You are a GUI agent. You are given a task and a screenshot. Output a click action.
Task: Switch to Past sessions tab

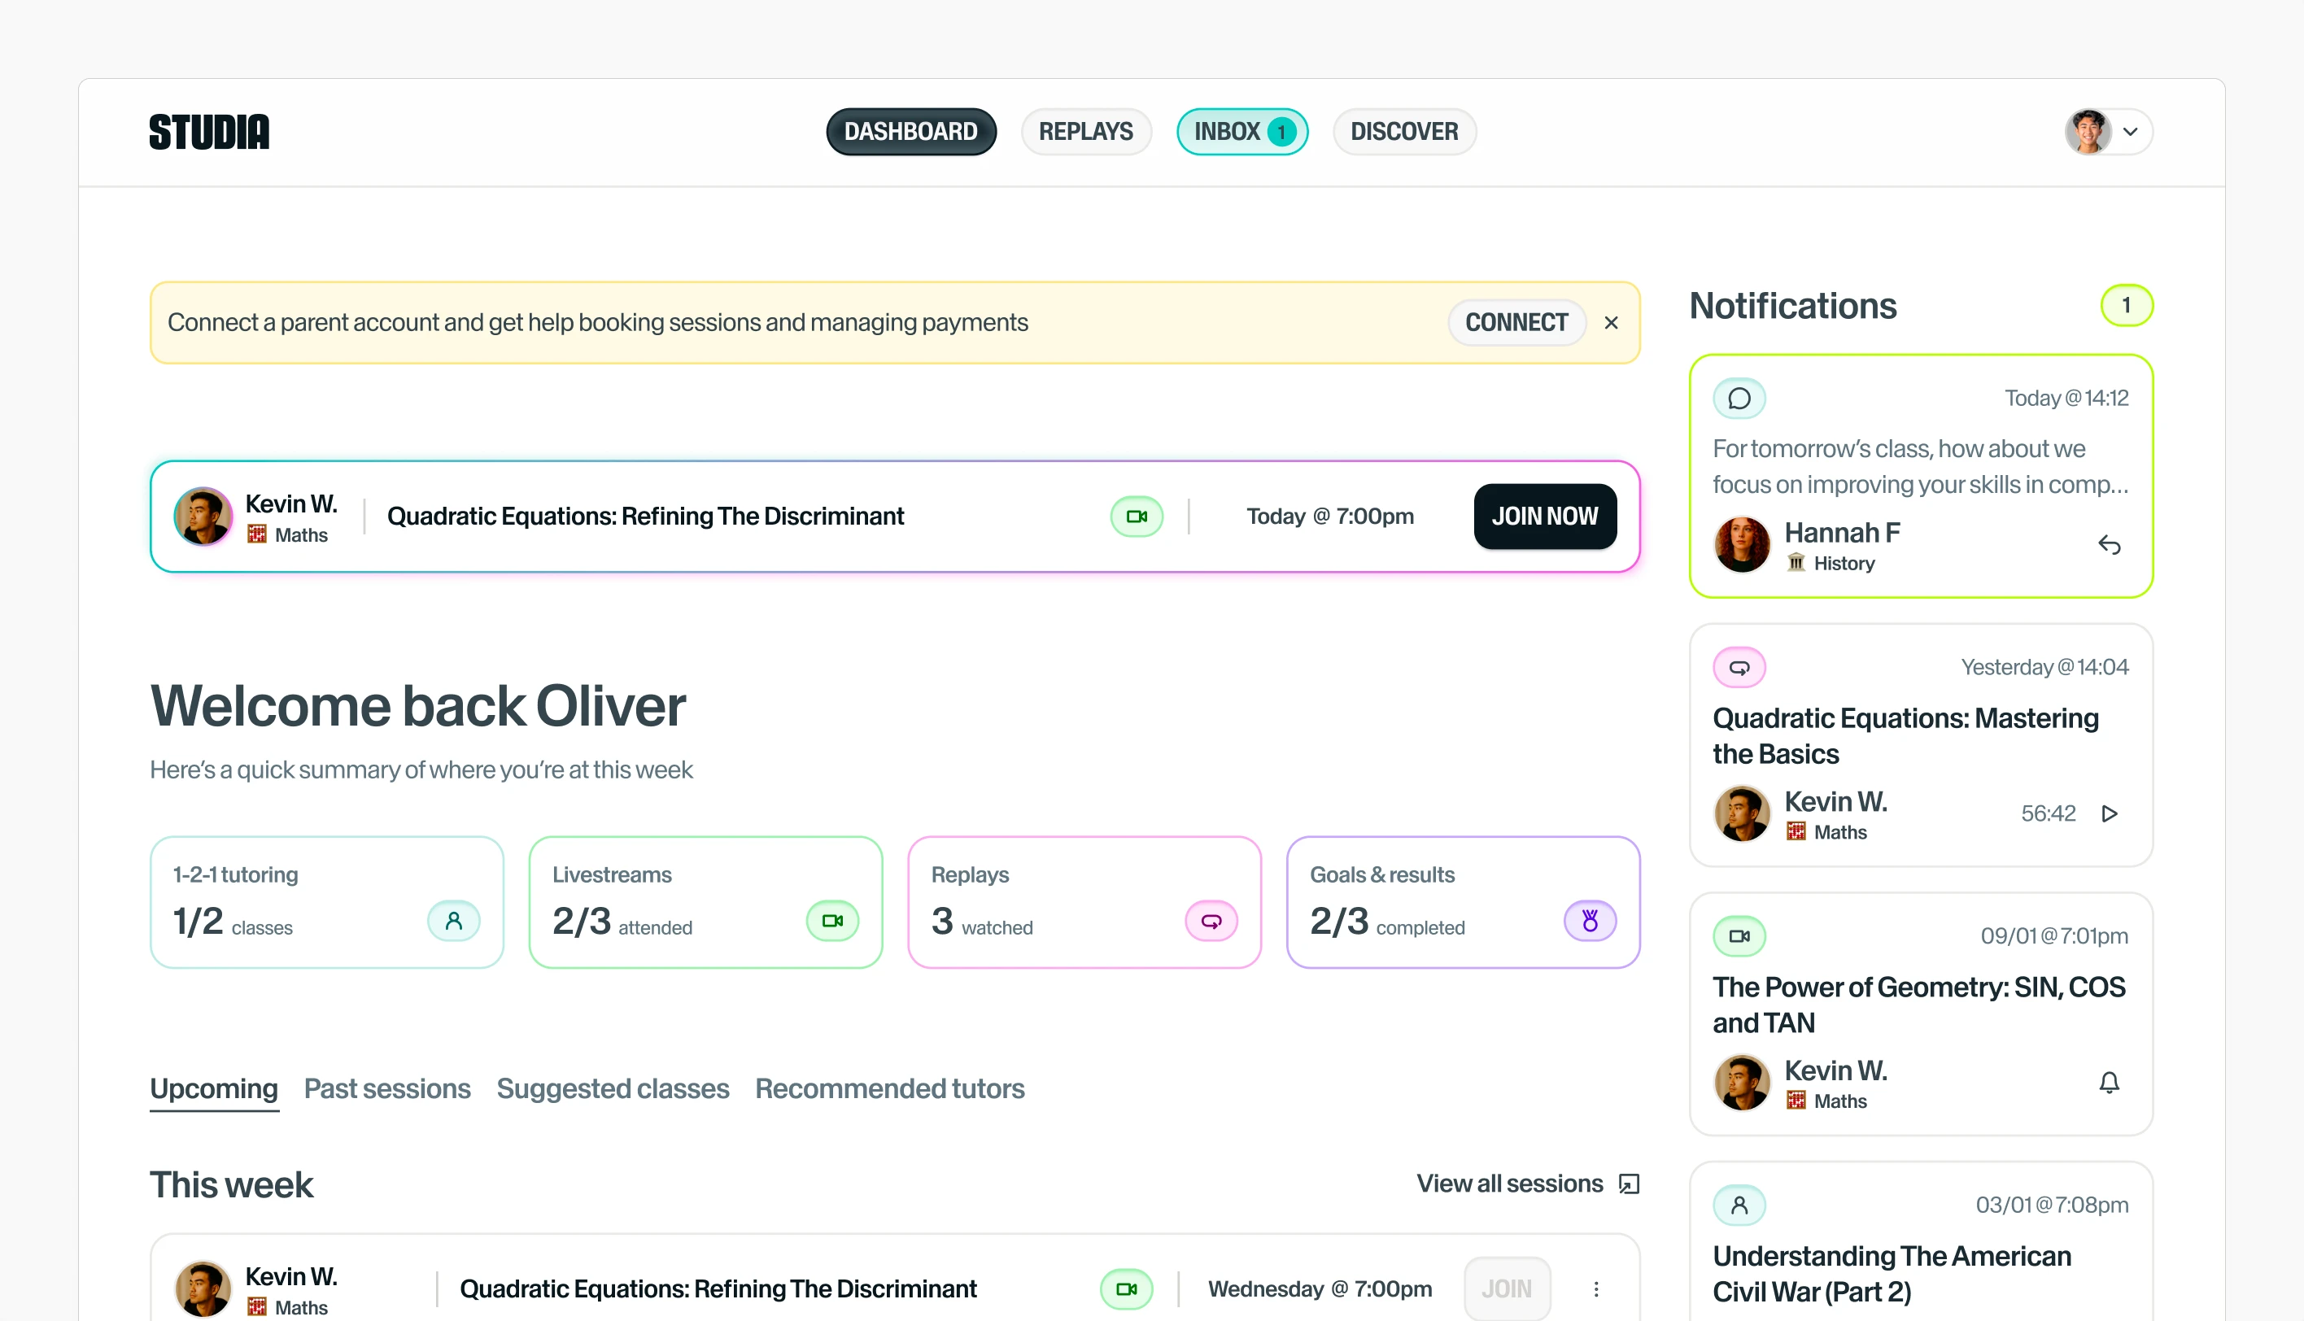point(387,1088)
